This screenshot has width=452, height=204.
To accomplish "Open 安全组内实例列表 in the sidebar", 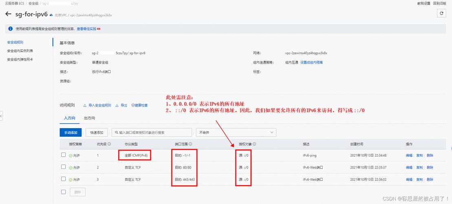I will (x=20, y=51).
